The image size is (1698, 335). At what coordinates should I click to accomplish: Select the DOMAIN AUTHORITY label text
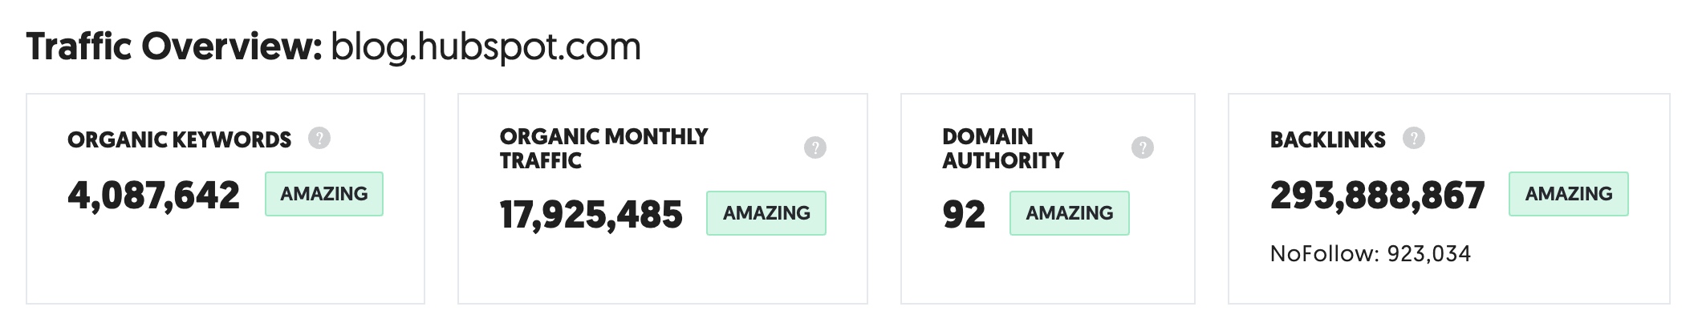[x=1003, y=148]
